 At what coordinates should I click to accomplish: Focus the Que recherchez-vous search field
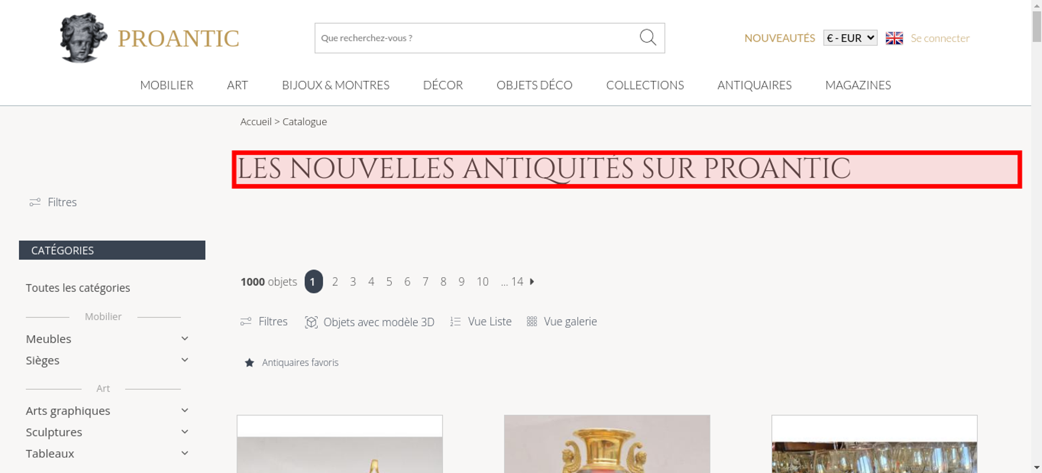477,38
